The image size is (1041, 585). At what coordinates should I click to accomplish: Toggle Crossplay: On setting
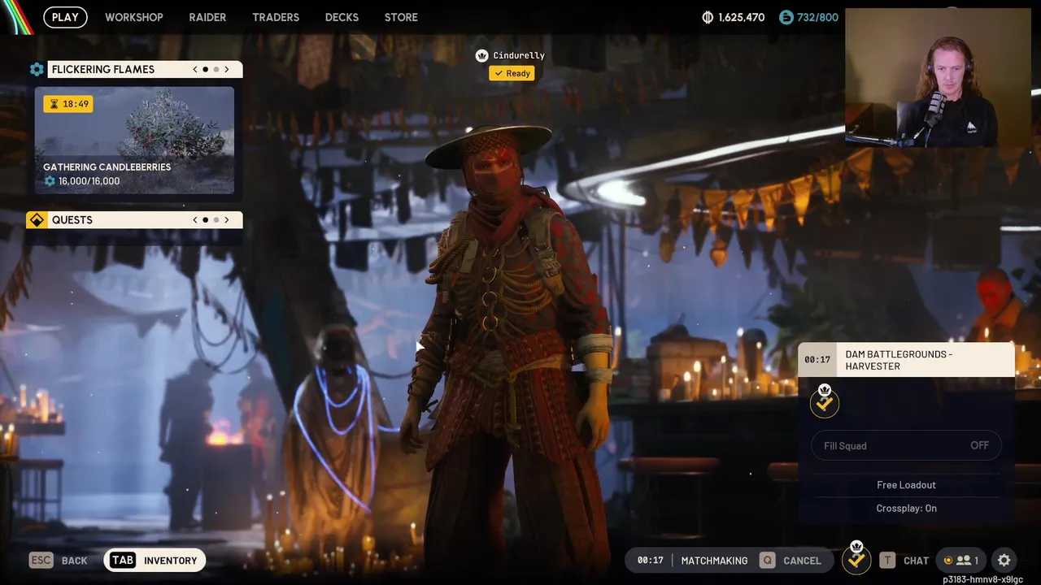906,509
